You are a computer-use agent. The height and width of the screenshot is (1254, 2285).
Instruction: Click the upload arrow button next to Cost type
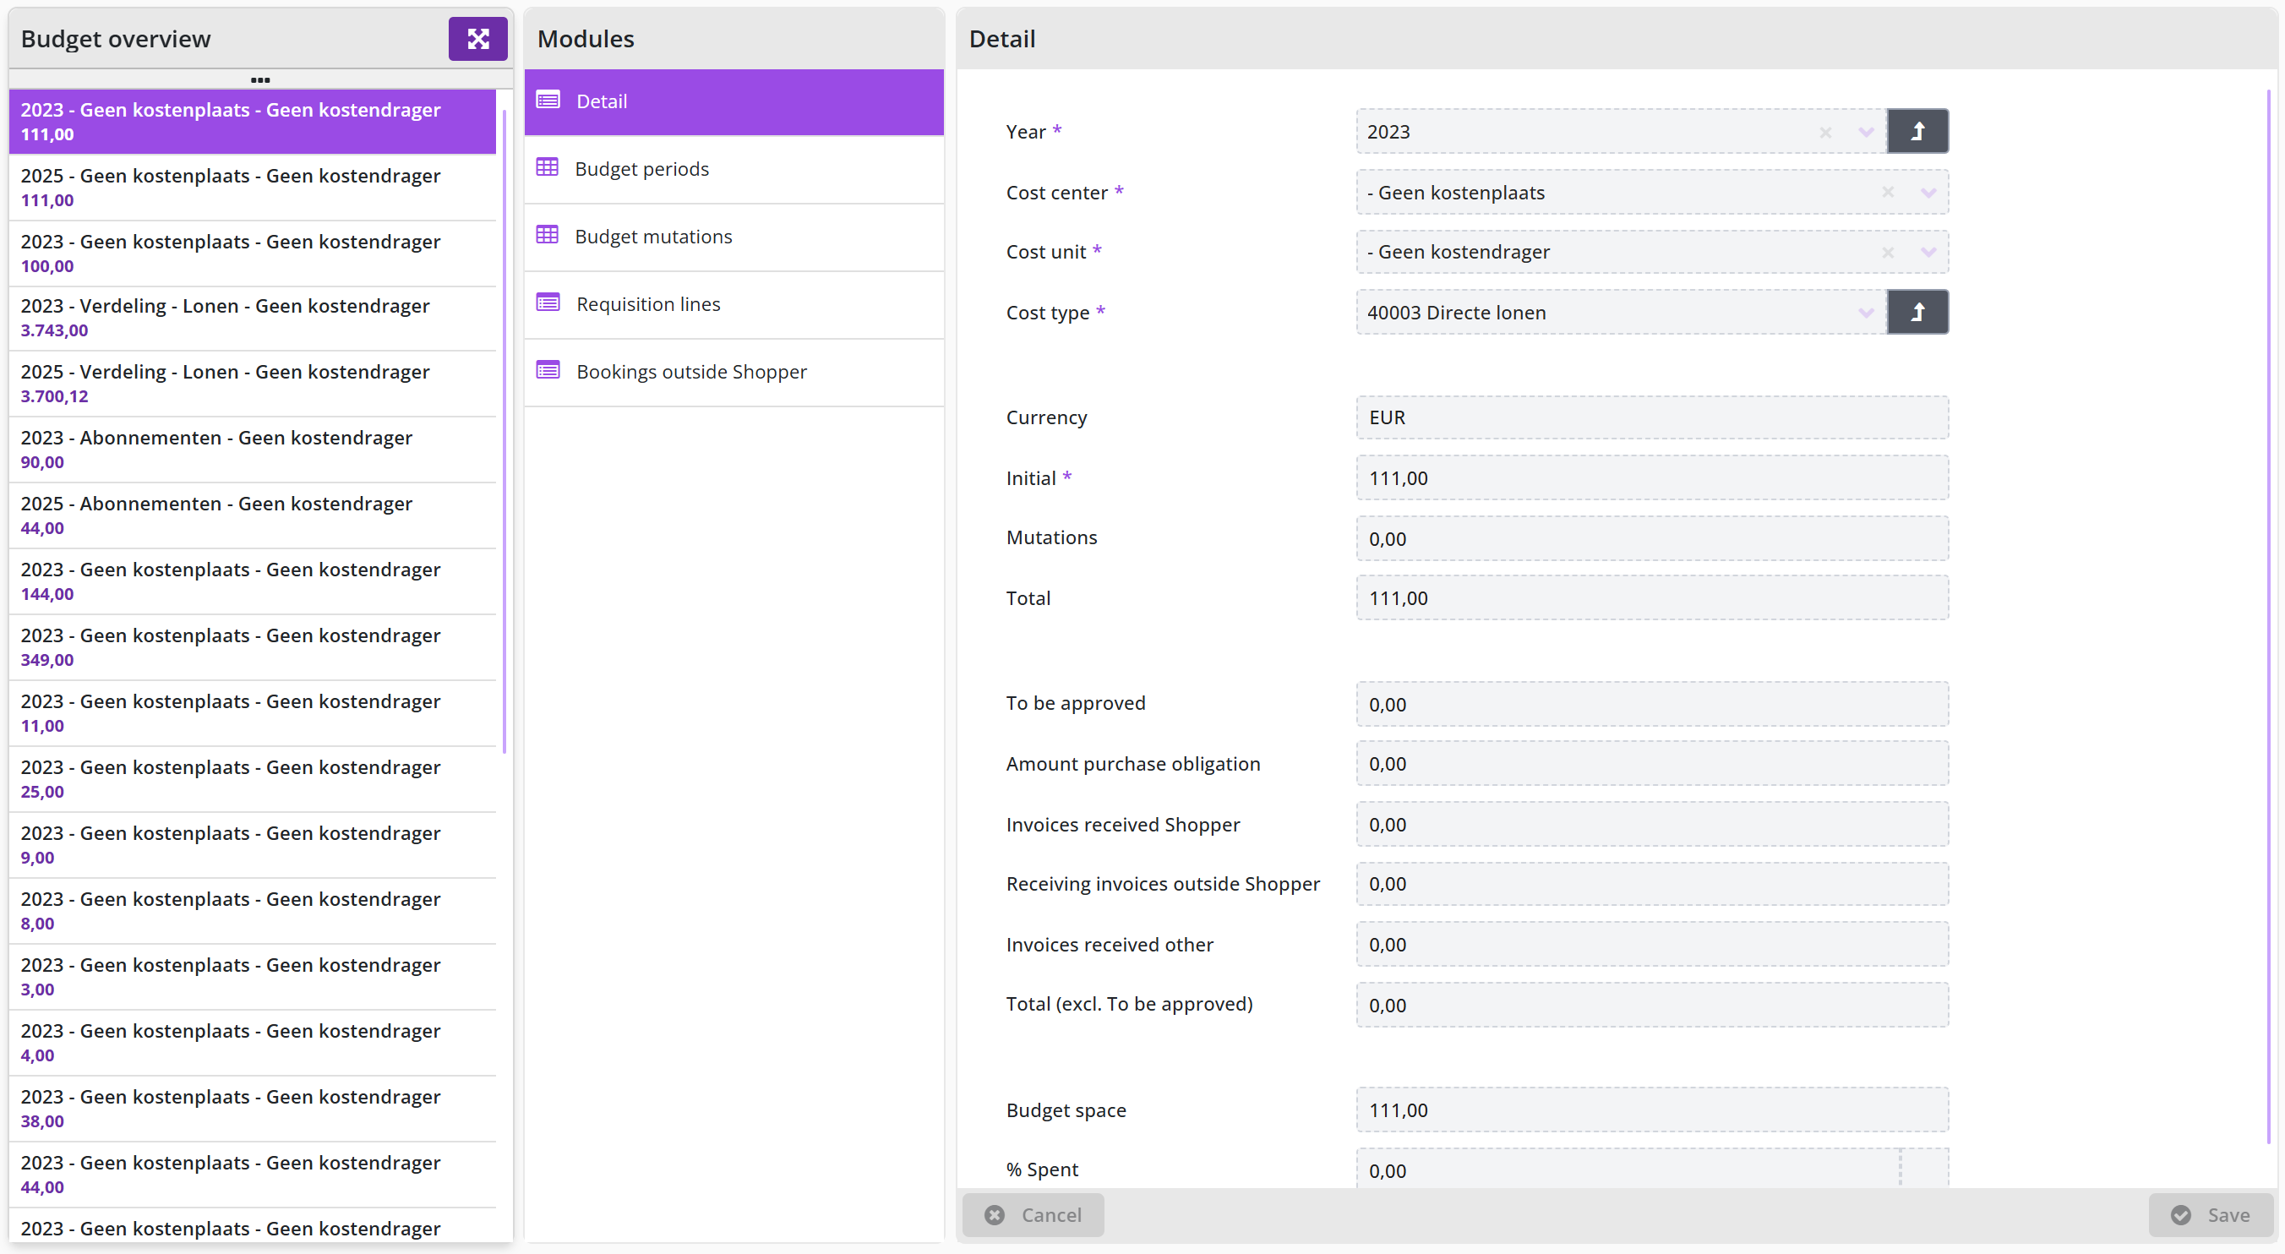coord(1917,312)
